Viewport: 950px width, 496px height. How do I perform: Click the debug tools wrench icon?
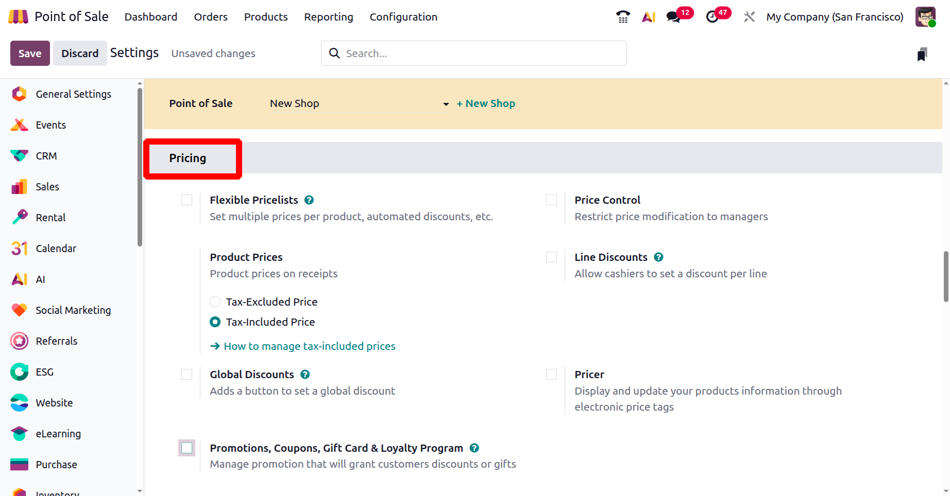749,17
